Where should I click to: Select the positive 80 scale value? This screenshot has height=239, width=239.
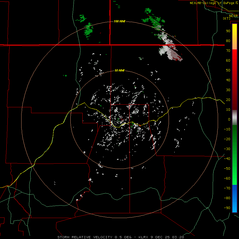click(x=228, y=41)
